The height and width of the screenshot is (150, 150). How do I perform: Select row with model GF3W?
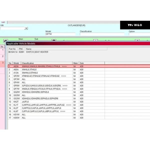(x=79, y=79)
